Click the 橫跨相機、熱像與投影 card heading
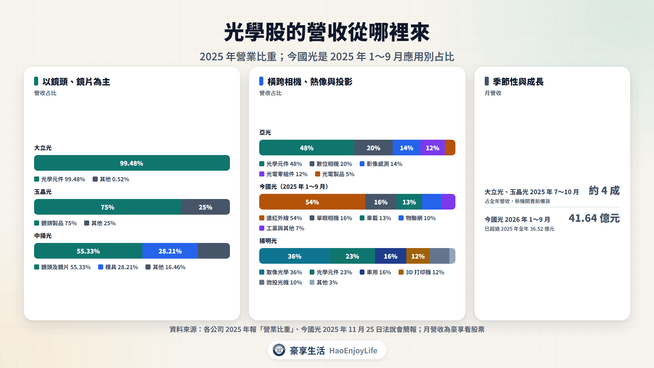This screenshot has width=654, height=368. pos(310,82)
